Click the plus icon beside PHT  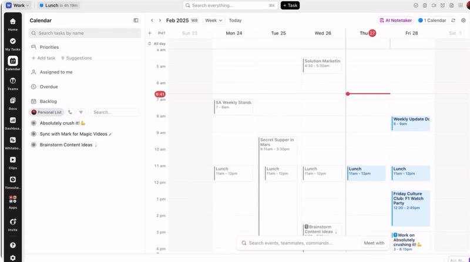tap(150, 33)
